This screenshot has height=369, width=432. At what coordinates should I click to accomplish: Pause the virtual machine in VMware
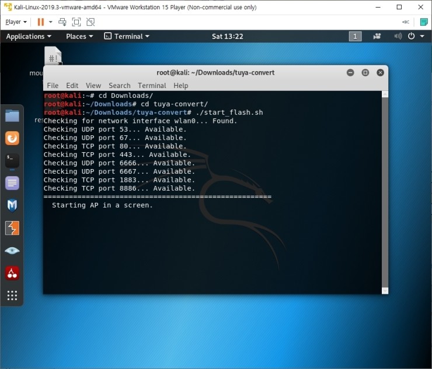(x=40, y=22)
